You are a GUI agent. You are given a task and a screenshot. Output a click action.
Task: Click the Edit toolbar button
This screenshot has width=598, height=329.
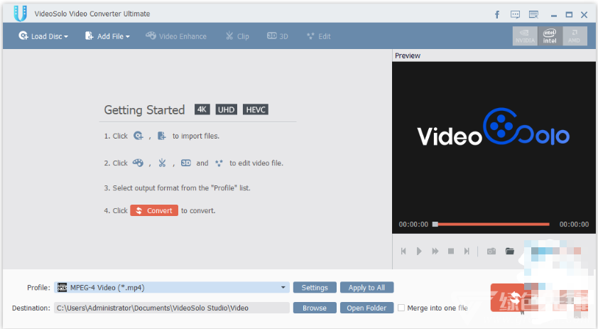(x=319, y=36)
